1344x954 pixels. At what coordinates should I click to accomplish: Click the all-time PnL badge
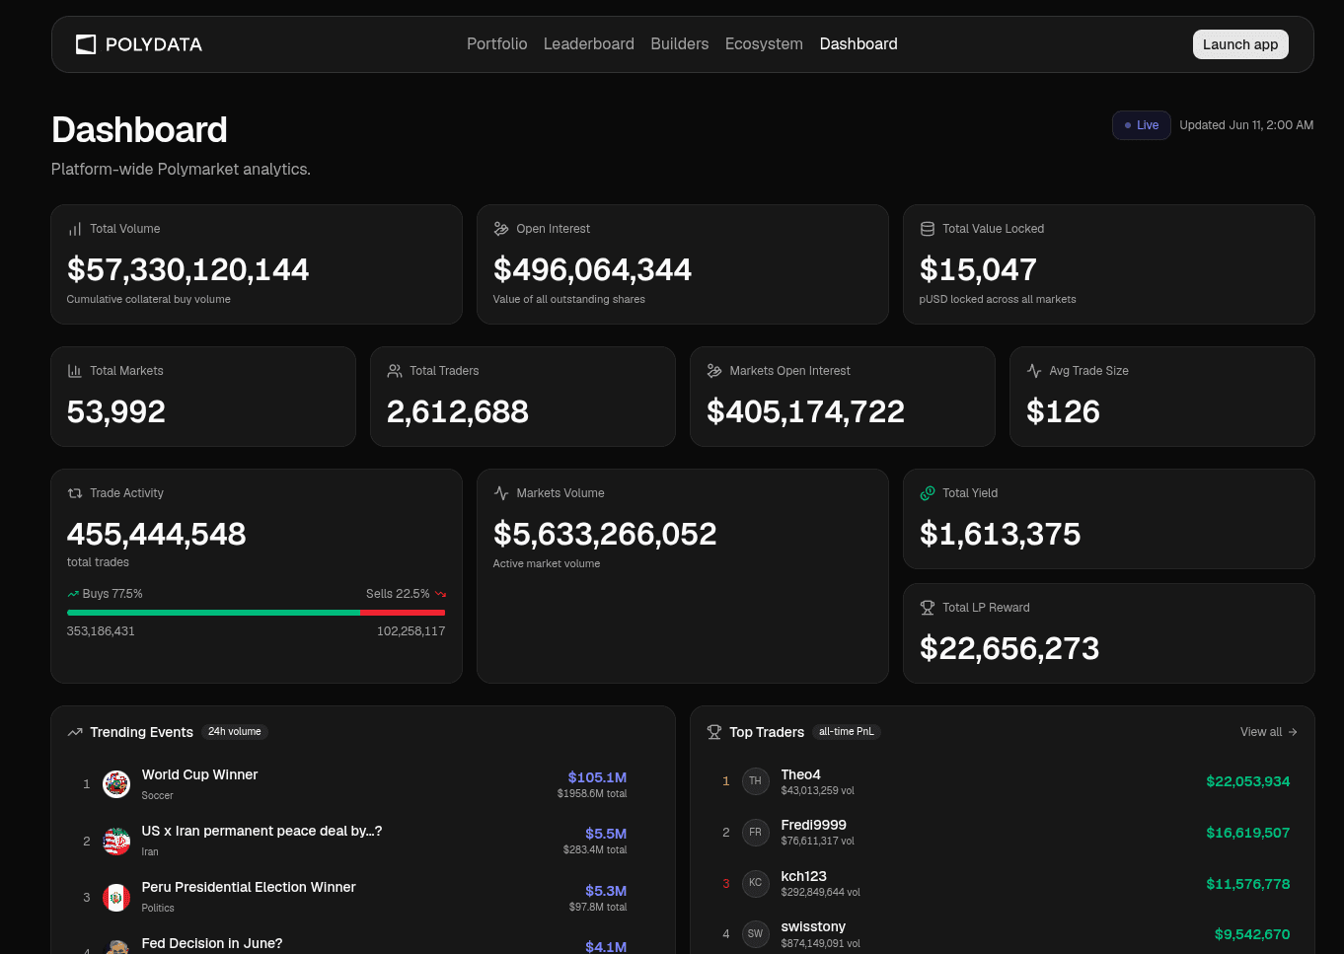tap(847, 732)
